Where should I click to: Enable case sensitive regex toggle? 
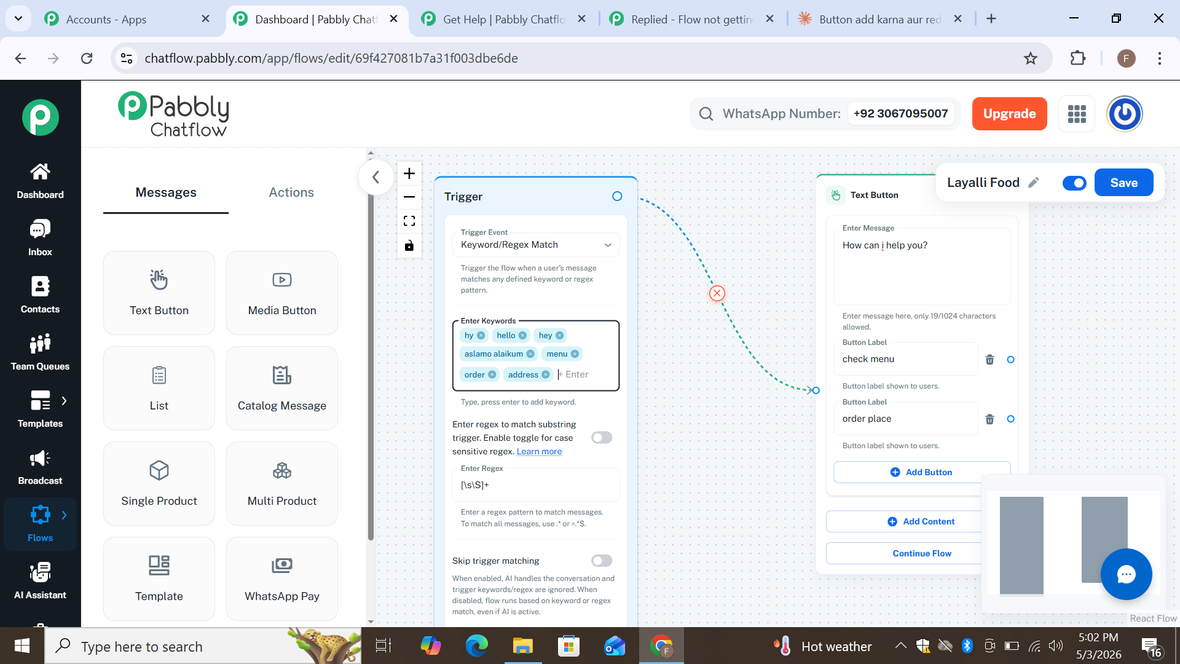[x=602, y=438]
